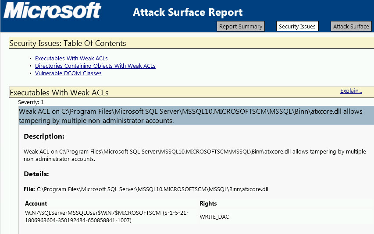The image size is (374, 234).
Task: Click the Rights column header
Action: pyautogui.click(x=208, y=203)
